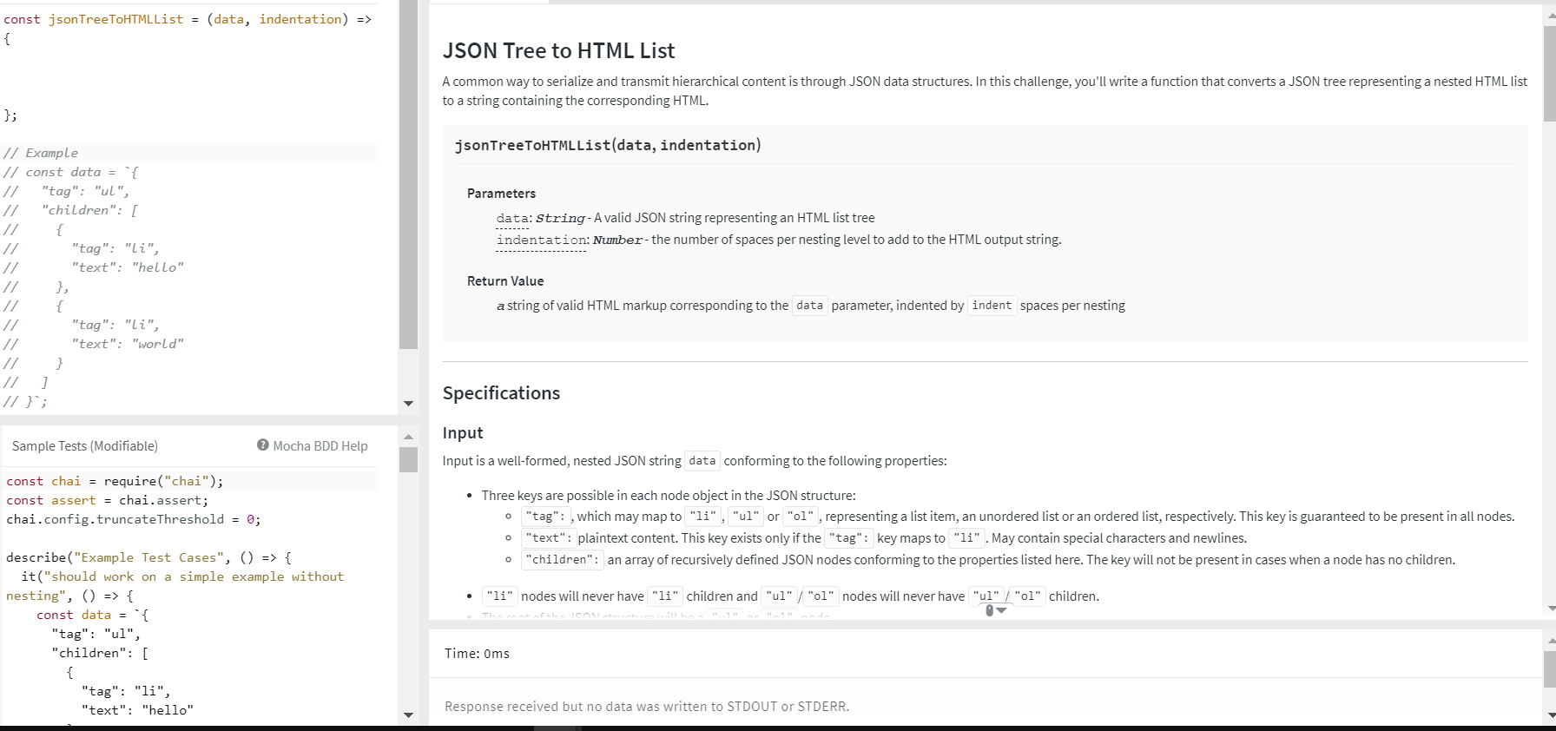
Task: Click the 'Sample Tests (Modifiable)' panel label
Action: (85, 445)
